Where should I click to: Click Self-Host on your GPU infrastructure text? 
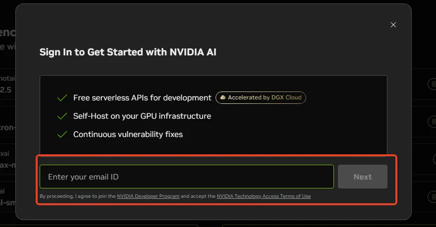(x=142, y=116)
